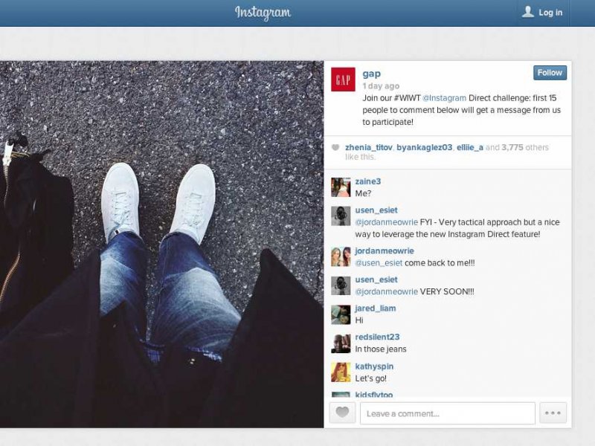Click the 'In those jeans' comment text
The height and width of the screenshot is (446, 595).
[381, 349]
